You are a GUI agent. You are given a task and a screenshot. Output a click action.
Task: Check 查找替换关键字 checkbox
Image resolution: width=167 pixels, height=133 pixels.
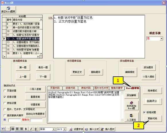[5, 115]
